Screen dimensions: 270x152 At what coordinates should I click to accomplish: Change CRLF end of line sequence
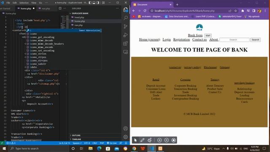[94, 143]
